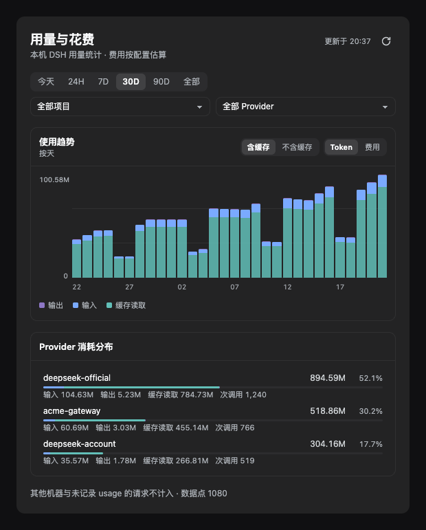This screenshot has height=530, width=426.
Task: Click the 使用趋势 section heading
Action: click(x=57, y=142)
